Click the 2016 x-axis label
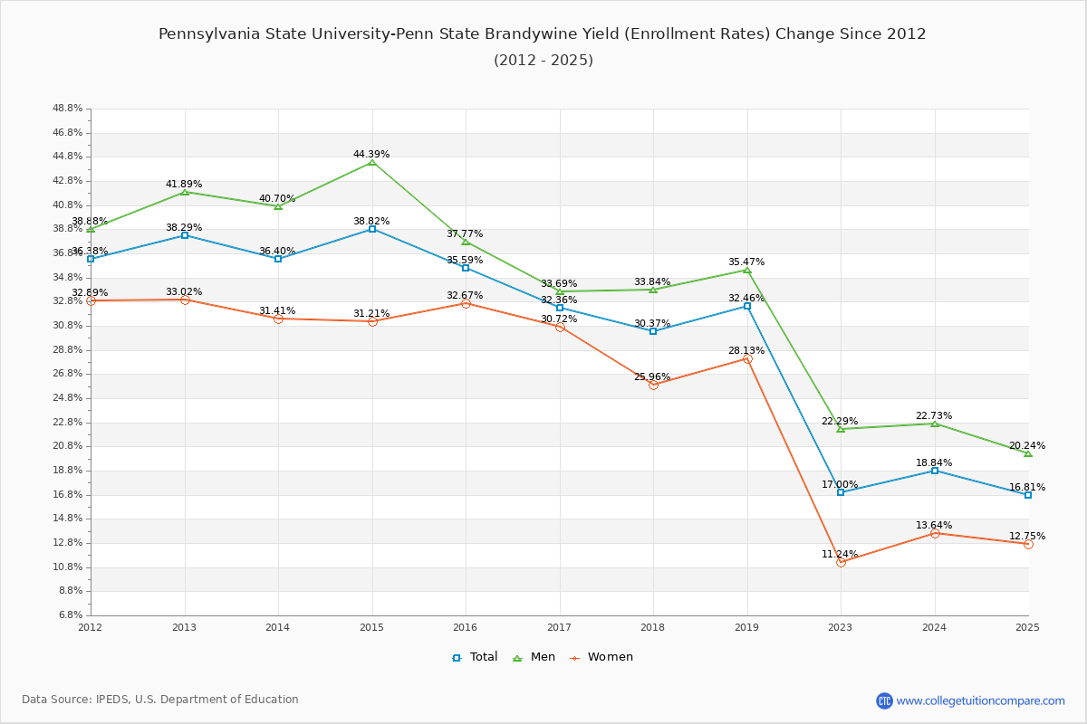 466,627
